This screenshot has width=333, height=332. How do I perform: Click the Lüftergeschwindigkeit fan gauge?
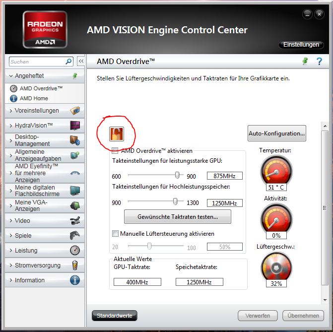click(276, 267)
